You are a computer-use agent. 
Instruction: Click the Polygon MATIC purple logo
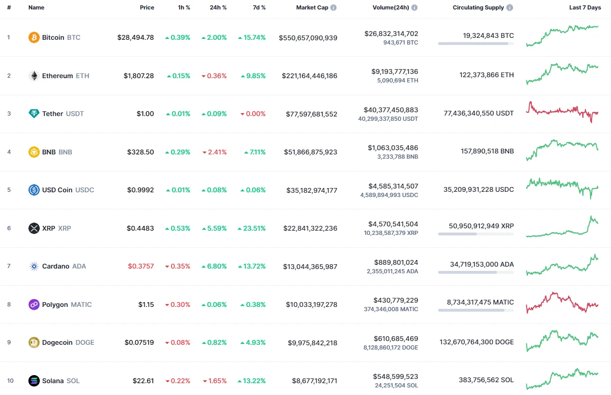tap(33, 304)
